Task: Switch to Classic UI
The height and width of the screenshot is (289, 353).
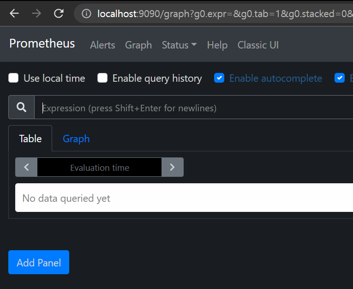Action: pyautogui.click(x=258, y=45)
